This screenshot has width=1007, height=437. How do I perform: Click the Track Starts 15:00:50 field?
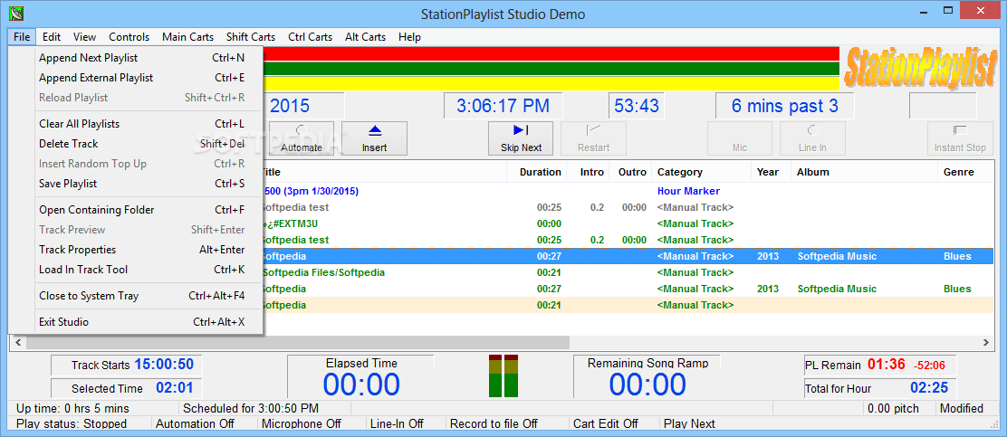[127, 365]
